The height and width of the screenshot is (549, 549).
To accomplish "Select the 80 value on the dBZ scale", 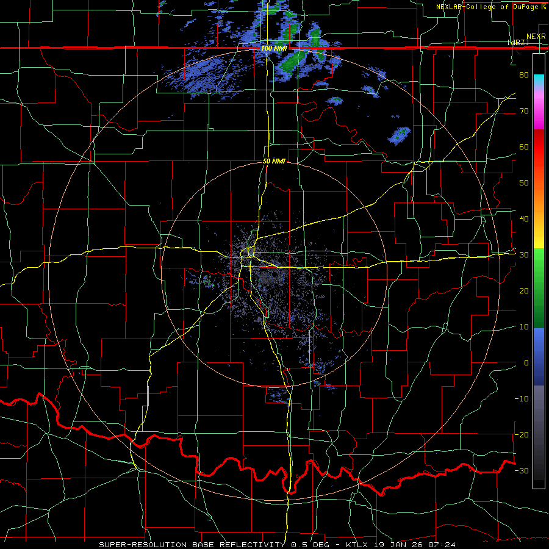I will tap(524, 74).
